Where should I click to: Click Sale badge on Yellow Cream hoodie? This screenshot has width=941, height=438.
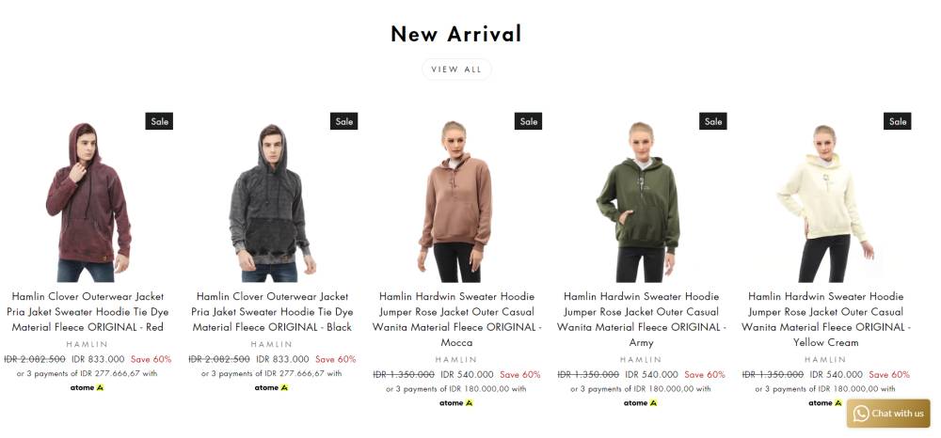point(897,121)
